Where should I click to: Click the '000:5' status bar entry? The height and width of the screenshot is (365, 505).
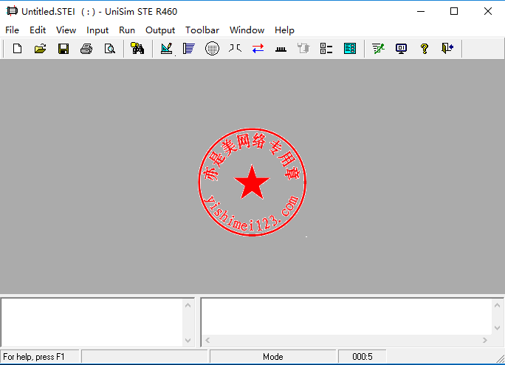coord(363,357)
